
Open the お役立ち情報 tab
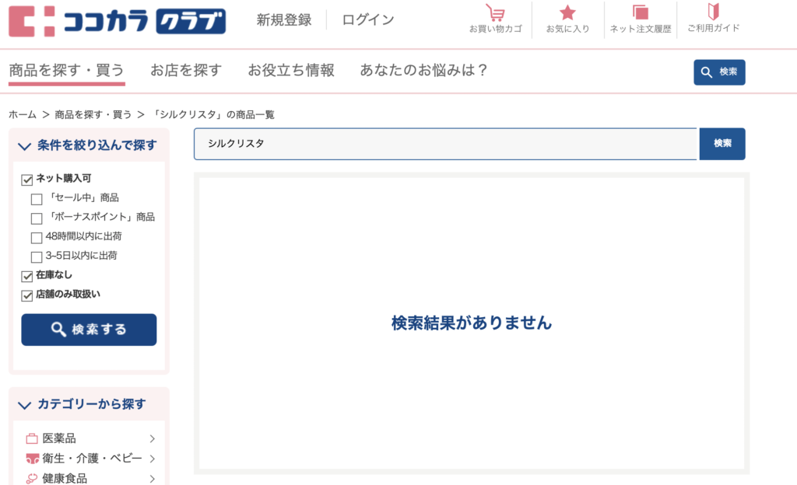[291, 70]
